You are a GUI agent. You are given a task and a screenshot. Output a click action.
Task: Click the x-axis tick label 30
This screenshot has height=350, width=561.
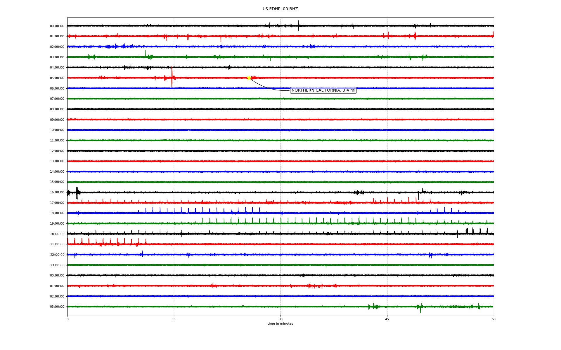tap(280, 319)
